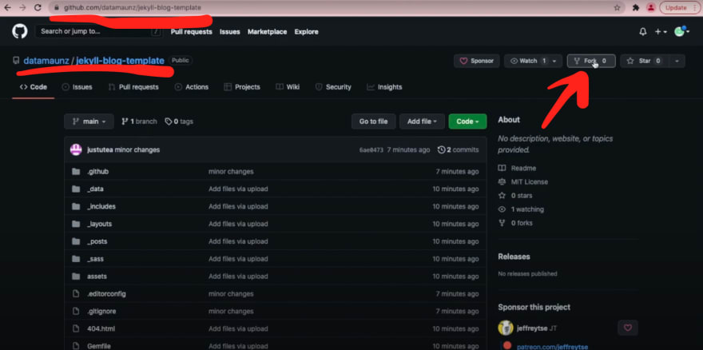Click the .github folder icon

[x=76, y=172]
